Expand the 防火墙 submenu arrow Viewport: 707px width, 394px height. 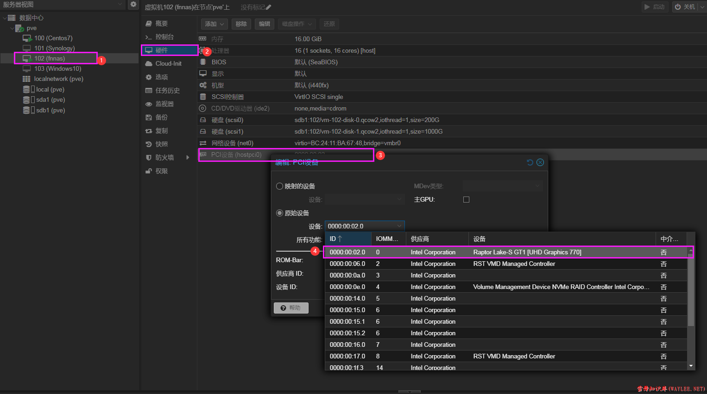(188, 157)
